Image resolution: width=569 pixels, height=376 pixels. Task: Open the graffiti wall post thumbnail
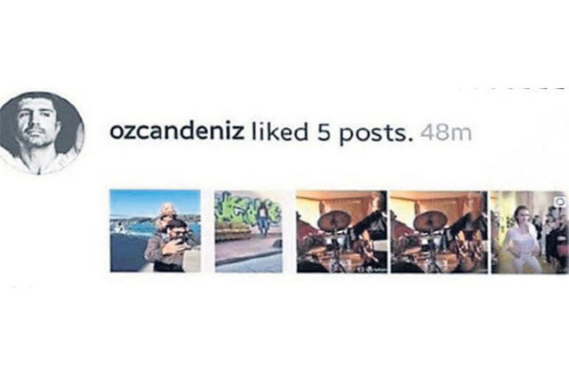(x=249, y=231)
